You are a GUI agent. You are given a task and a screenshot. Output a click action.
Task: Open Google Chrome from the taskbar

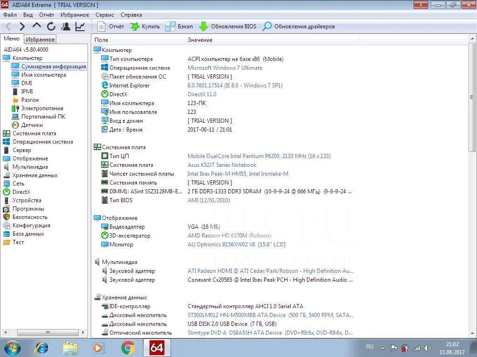(x=128, y=348)
